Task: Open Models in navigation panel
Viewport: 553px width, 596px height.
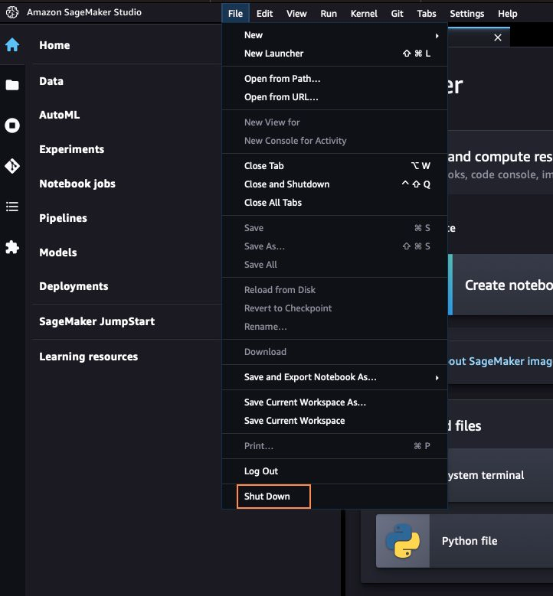Action: click(x=58, y=252)
